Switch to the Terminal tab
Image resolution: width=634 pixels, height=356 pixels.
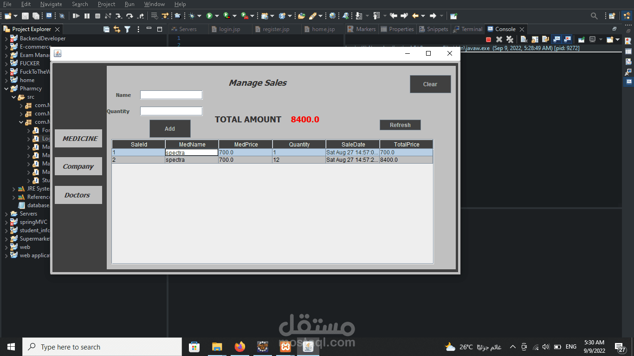468,29
